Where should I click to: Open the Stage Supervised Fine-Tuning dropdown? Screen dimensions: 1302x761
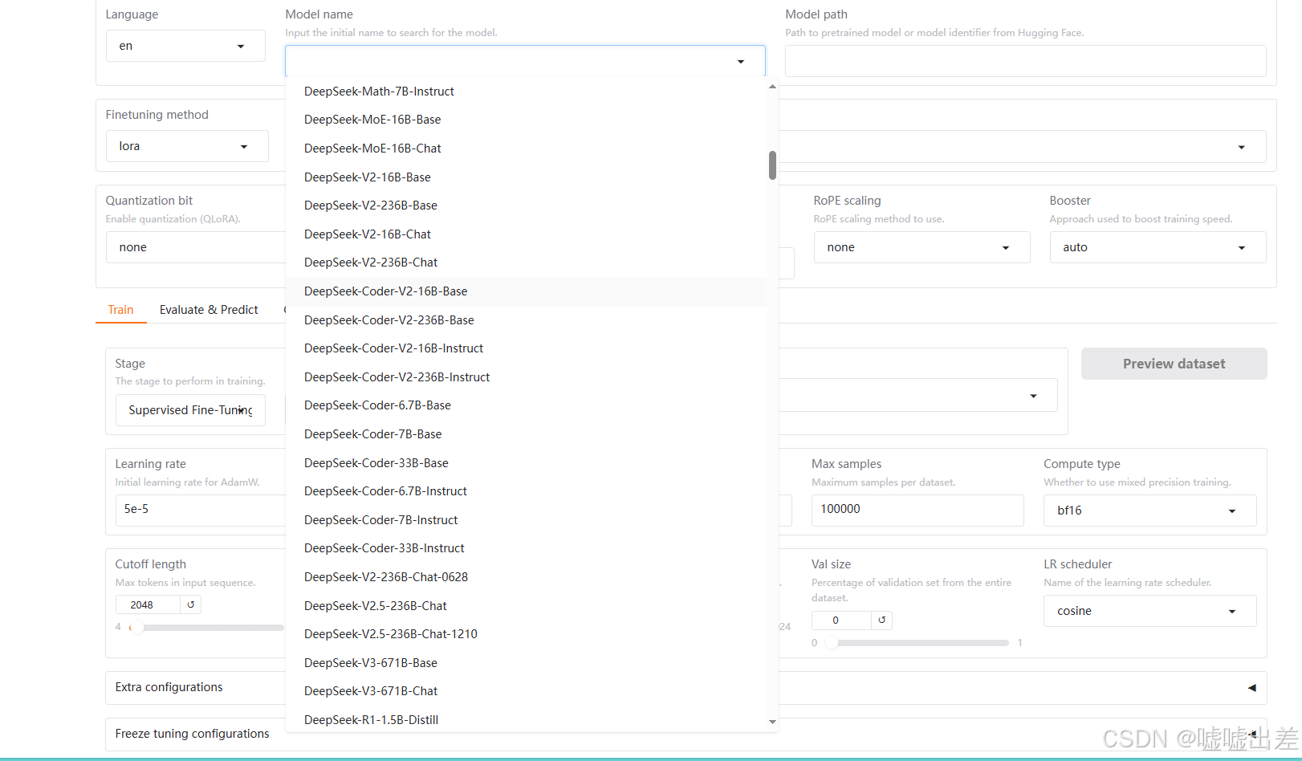[x=190, y=410]
